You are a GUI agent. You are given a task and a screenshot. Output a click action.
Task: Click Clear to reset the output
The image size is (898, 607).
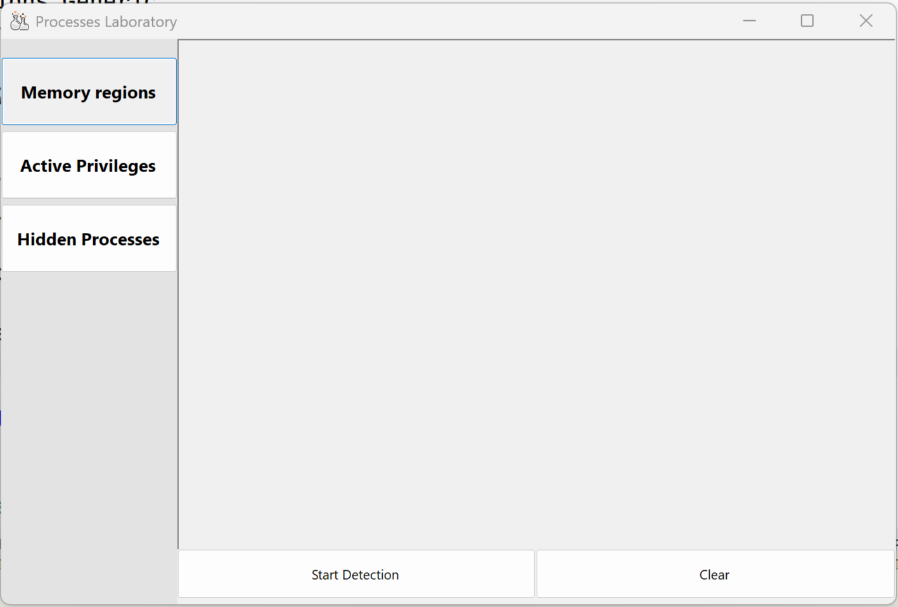[x=714, y=574]
